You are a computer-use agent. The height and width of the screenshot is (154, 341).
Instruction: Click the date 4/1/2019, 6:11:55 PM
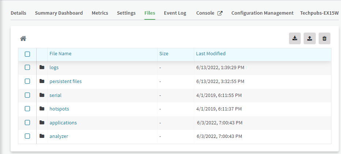point(219,95)
